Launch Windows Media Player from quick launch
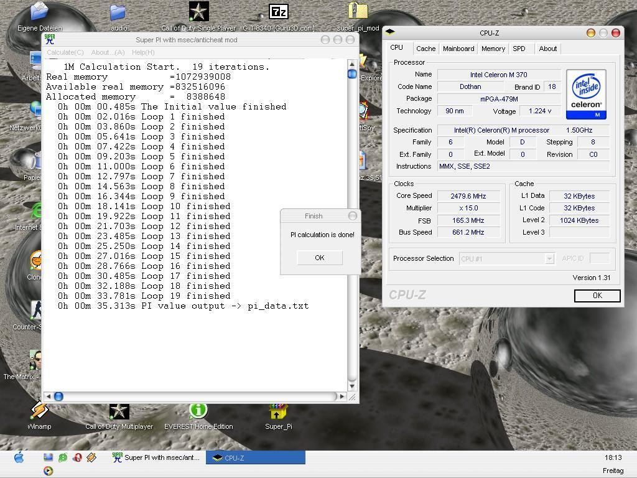 tap(48, 471)
